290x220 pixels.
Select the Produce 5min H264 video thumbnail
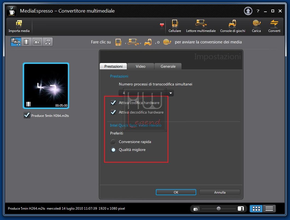pyautogui.click(x=46, y=86)
